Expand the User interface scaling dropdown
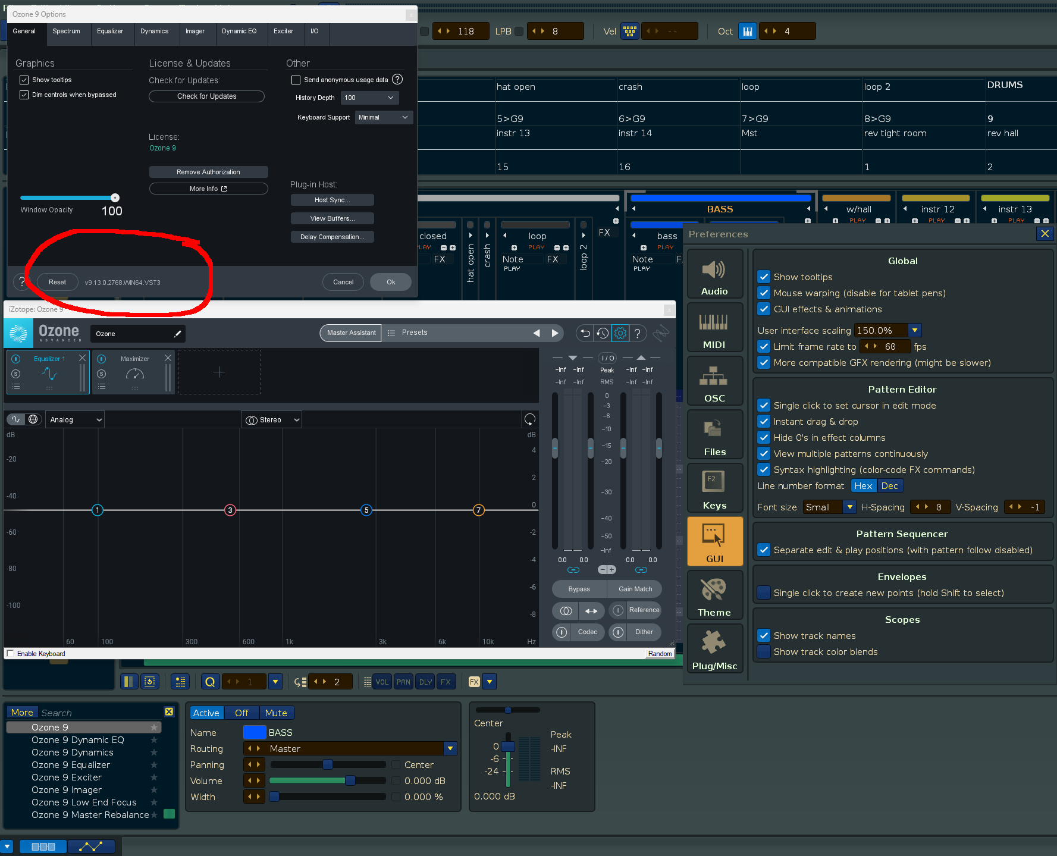Image resolution: width=1057 pixels, height=856 pixels. click(914, 331)
